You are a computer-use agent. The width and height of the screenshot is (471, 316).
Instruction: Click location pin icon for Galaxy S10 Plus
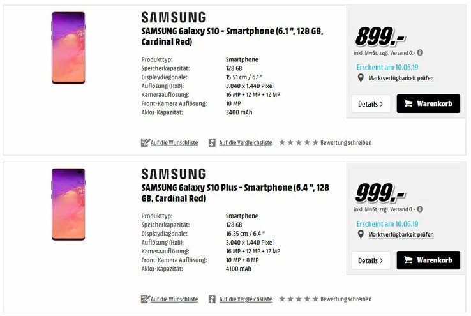[361, 234]
